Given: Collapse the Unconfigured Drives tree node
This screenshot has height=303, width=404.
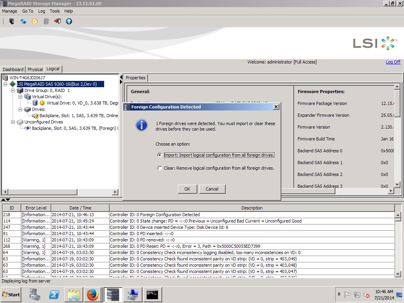Looking at the screenshot, I should 13,122.
